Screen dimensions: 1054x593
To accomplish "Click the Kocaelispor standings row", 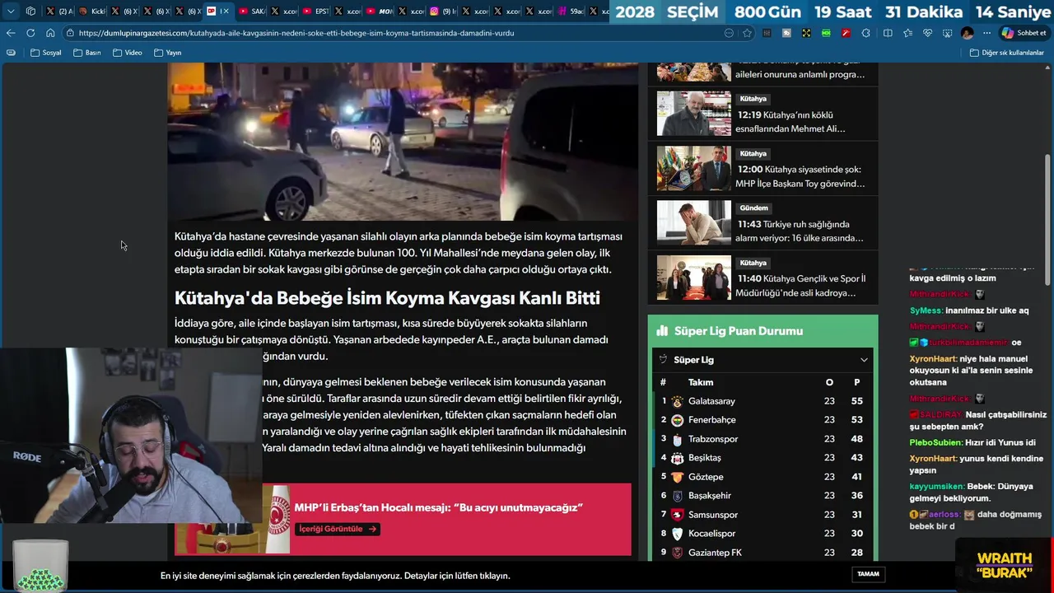I will point(763,534).
